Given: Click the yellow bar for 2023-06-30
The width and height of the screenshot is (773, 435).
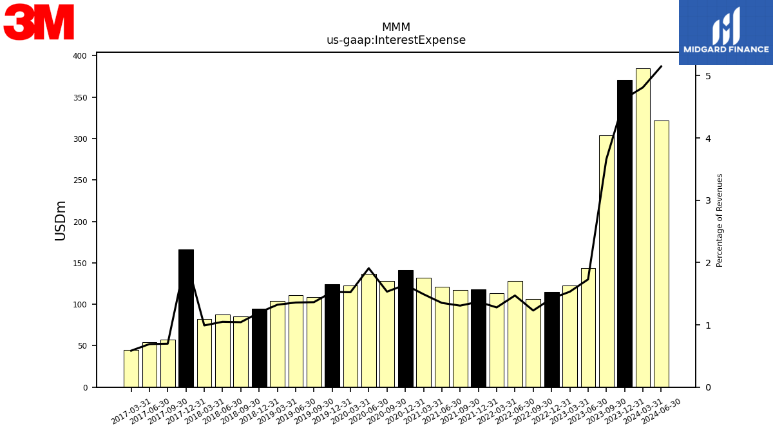Looking at the screenshot, I should tap(588, 328).
